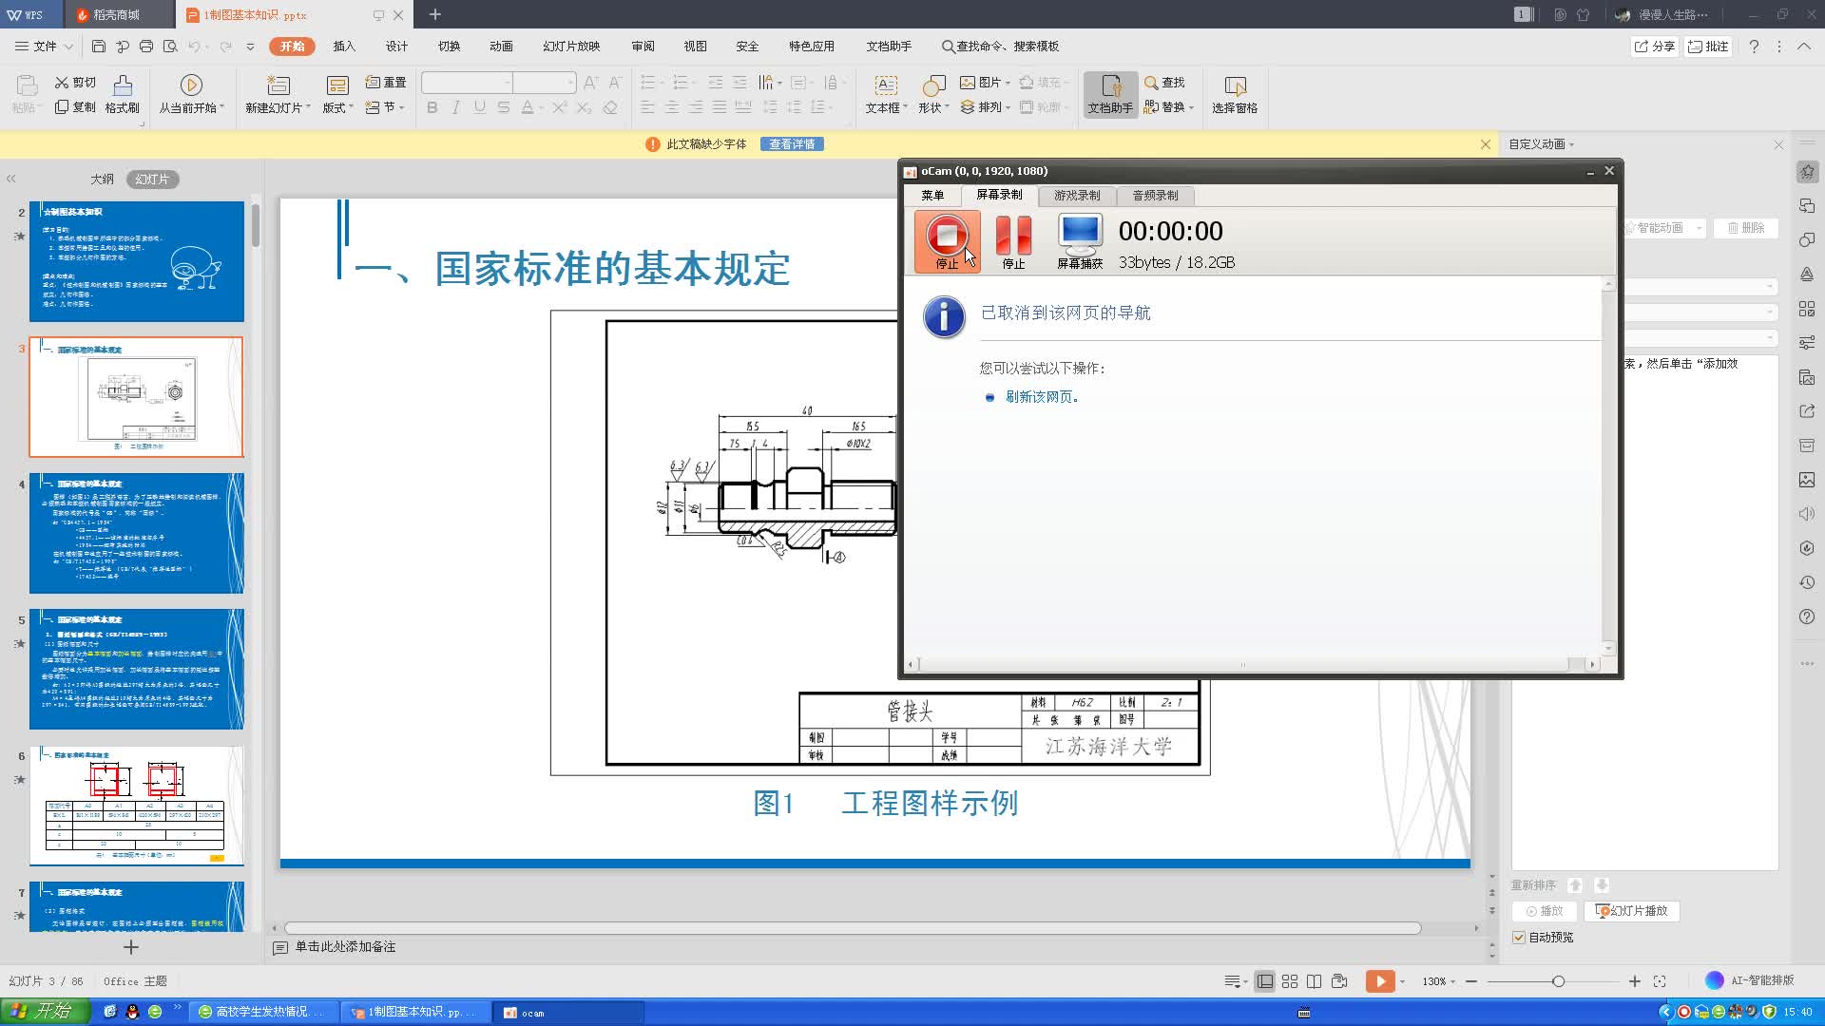The width and height of the screenshot is (1825, 1026).
Task: Click the zoom slider handle in the status bar
Action: click(x=1558, y=981)
